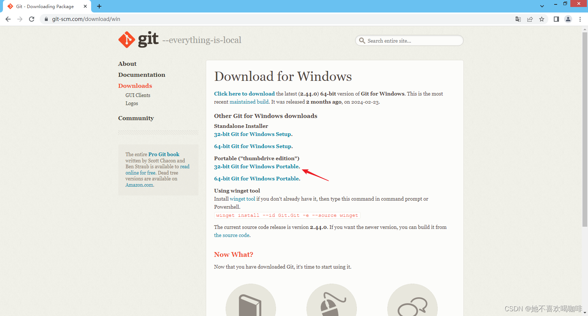Close the Git Downloading Package tab
Image resolution: width=588 pixels, height=316 pixels.
pos(85,6)
